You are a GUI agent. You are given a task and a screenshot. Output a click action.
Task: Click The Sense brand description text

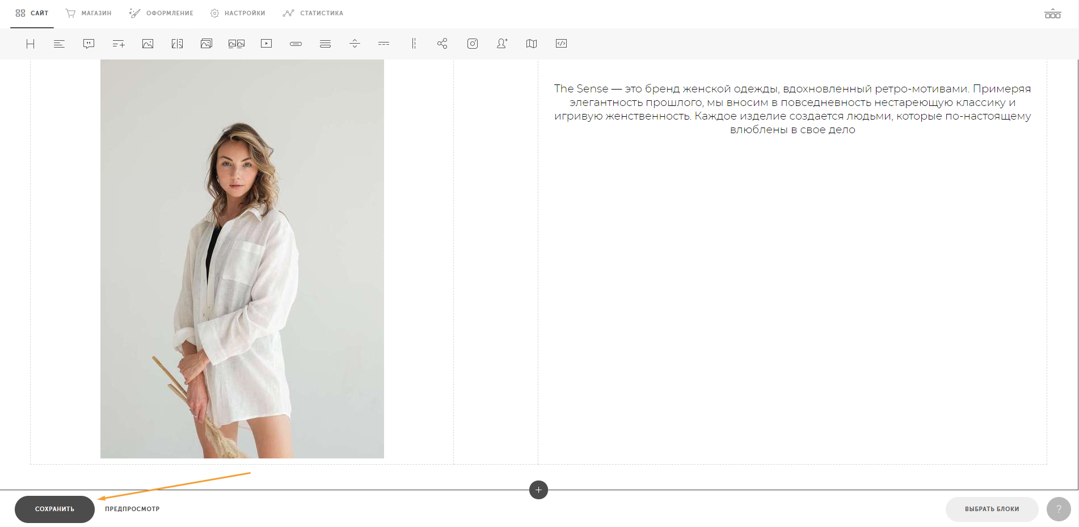[793, 109]
